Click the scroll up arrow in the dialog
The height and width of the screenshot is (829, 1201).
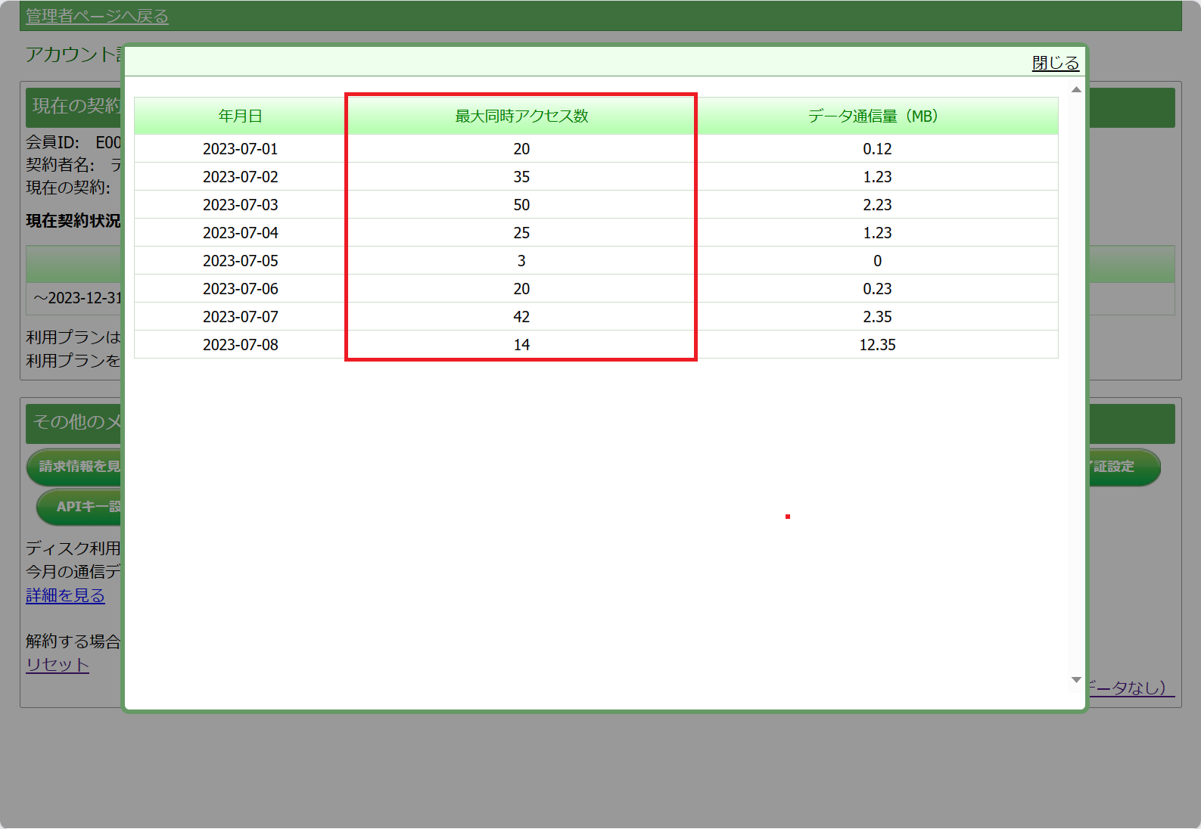1076,89
